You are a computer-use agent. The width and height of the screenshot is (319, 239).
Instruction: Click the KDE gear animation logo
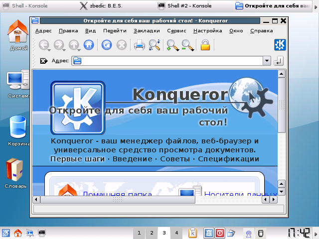[280, 45]
